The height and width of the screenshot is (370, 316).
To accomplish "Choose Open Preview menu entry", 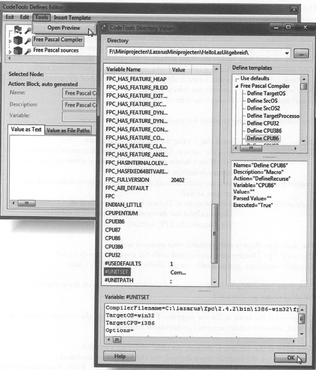I will [64, 28].
